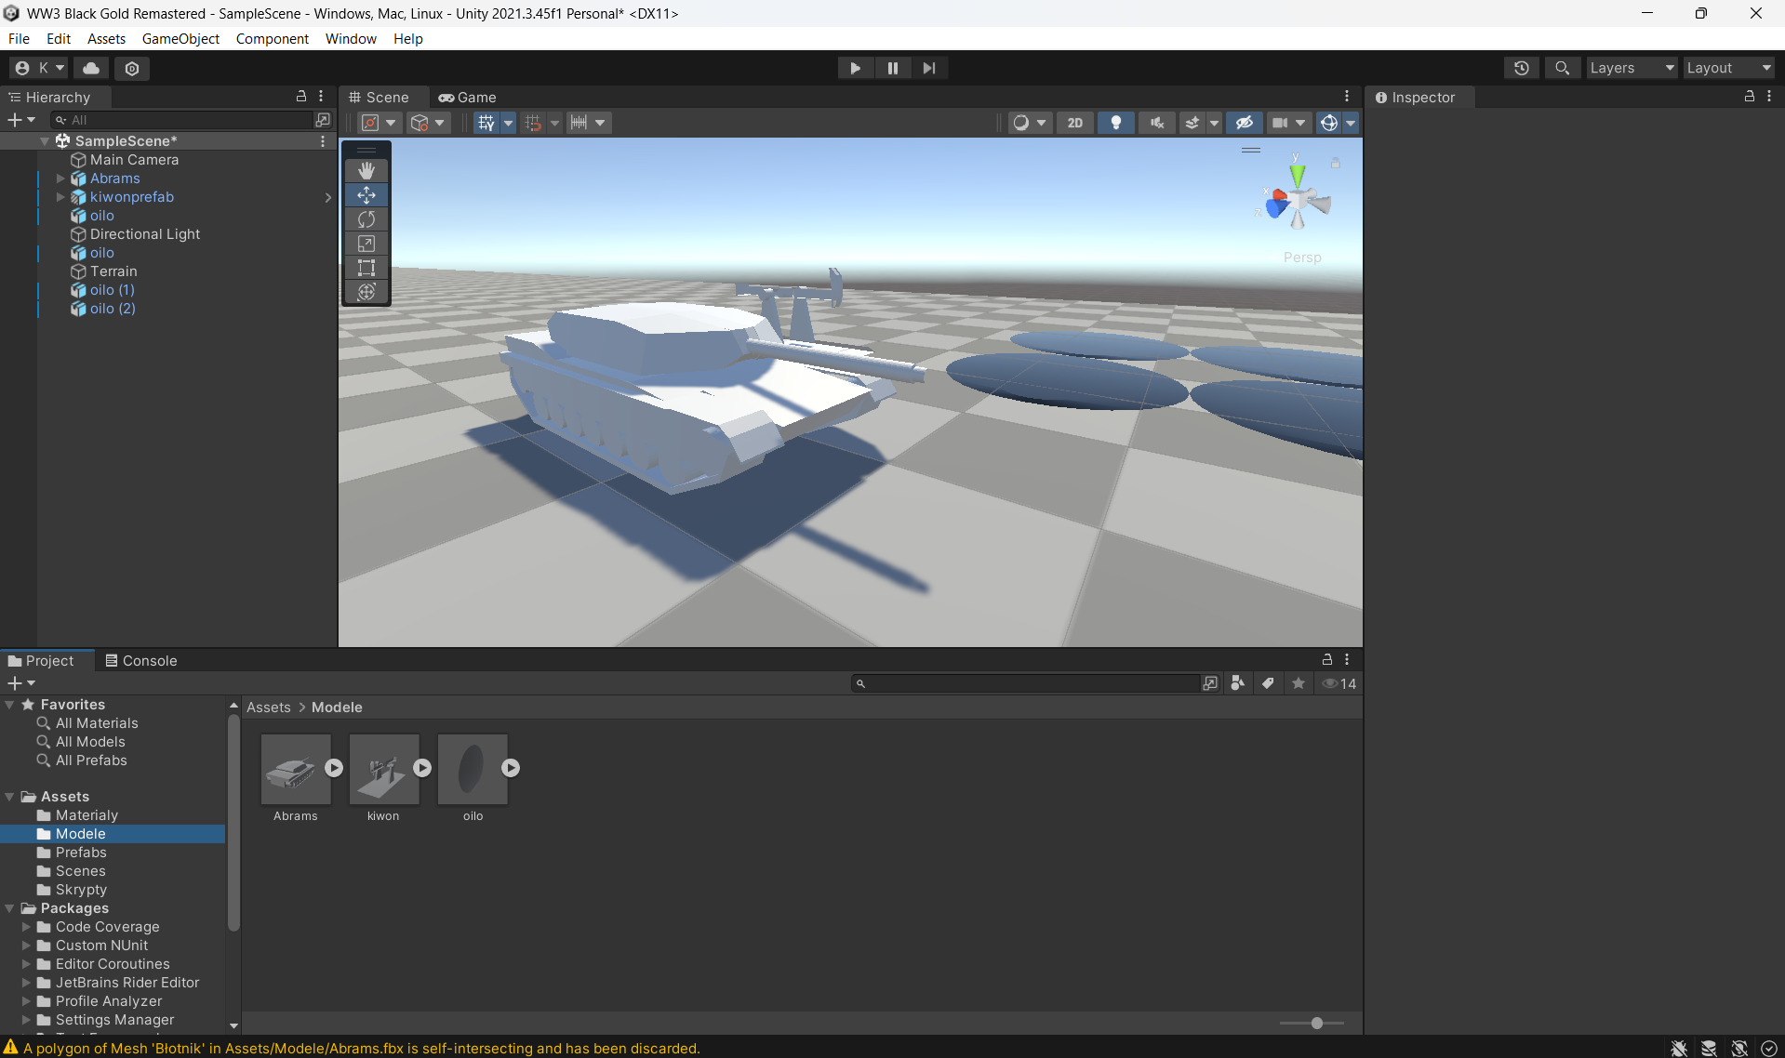
Task: Toggle scene hidden objects visibility
Action: pos(1245,123)
